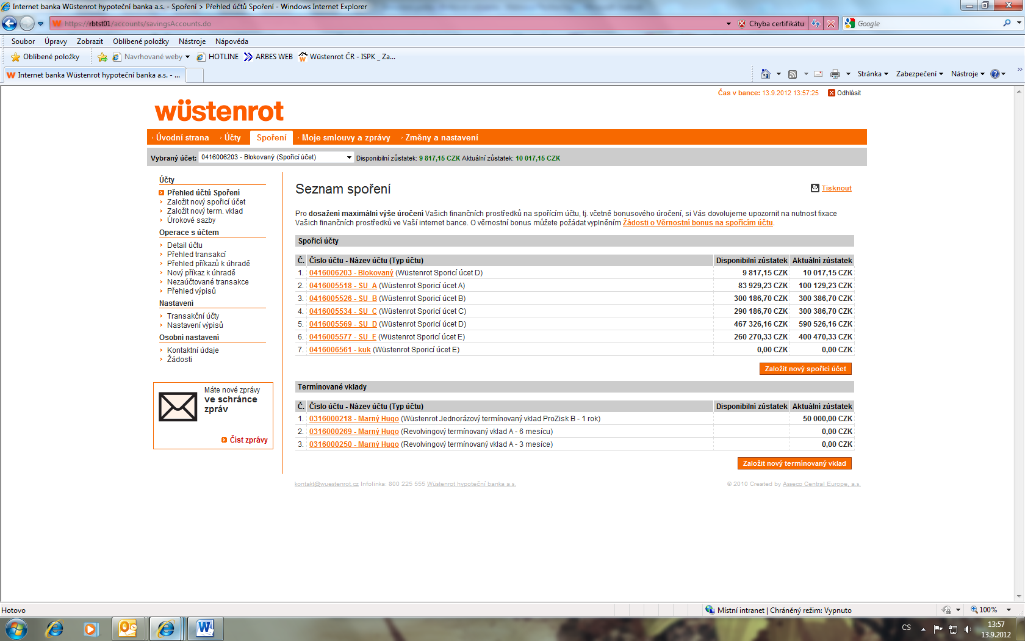Open the new blank tab button

(x=194, y=75)
